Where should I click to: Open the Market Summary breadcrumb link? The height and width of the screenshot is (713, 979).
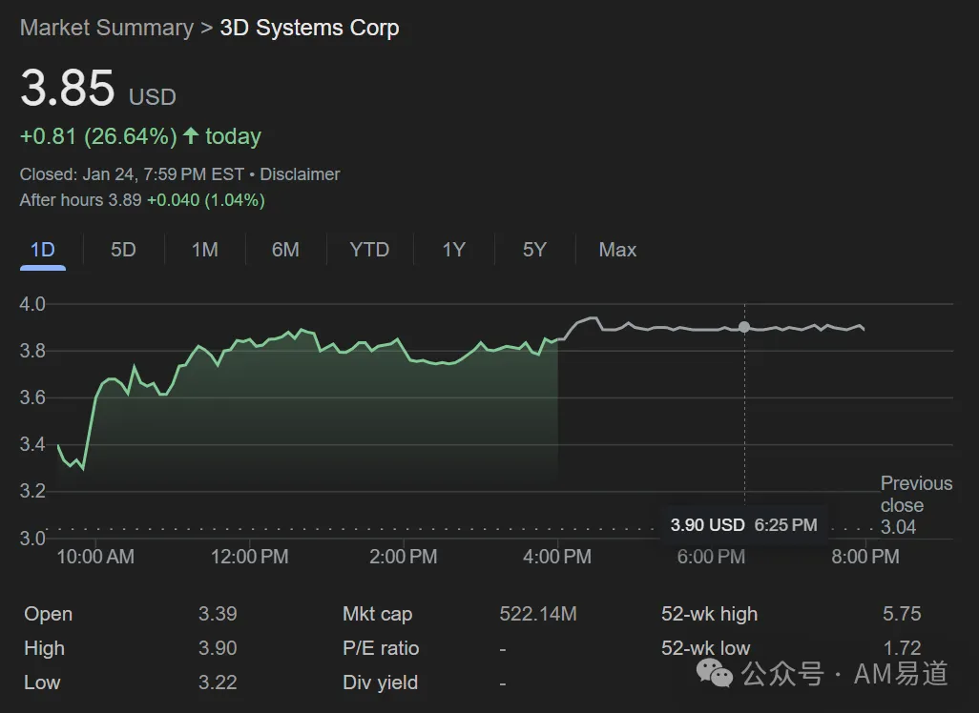(107, 28)
